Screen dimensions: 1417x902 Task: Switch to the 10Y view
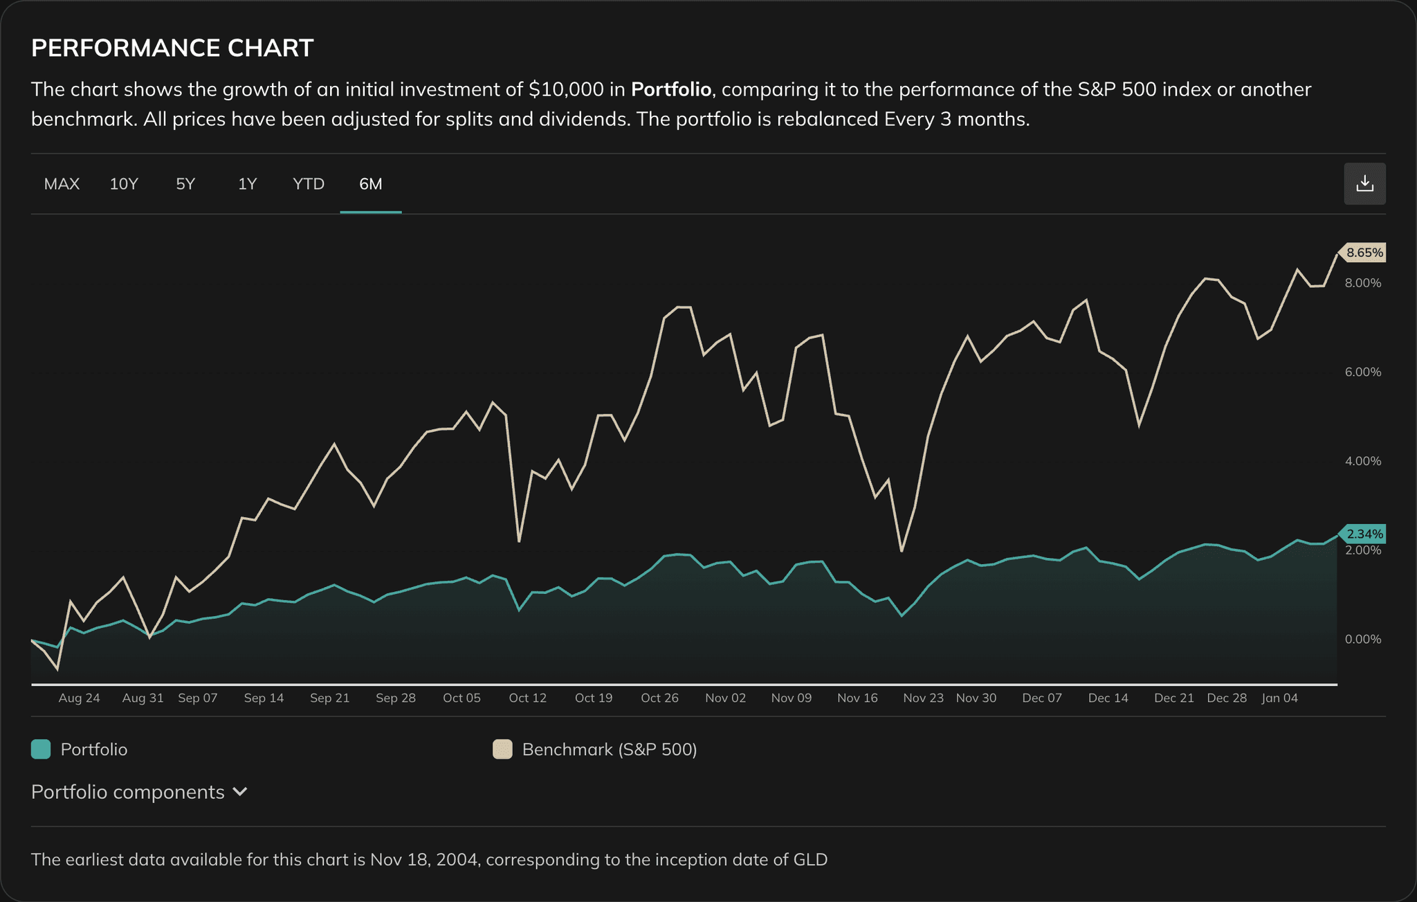point(124,183)
